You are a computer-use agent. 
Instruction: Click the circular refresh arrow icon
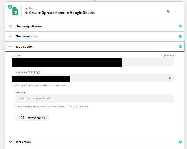pyautogui.click(x=22, y=118)
